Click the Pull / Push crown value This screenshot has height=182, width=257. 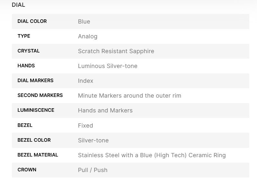pyautogui.click(x=93, y=170)
